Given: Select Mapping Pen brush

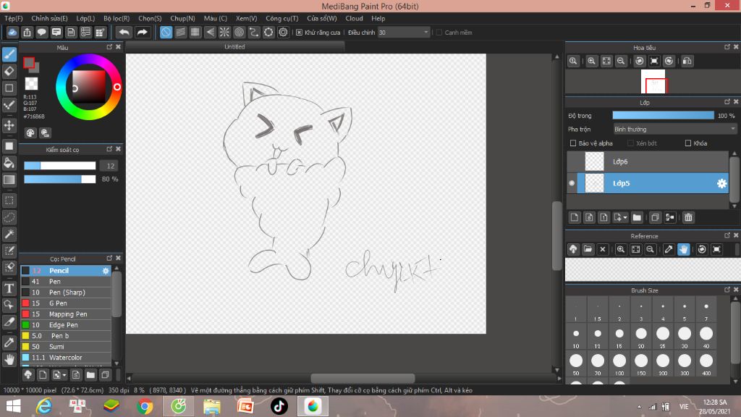Looking at the screenshot, I should [66, 314].
